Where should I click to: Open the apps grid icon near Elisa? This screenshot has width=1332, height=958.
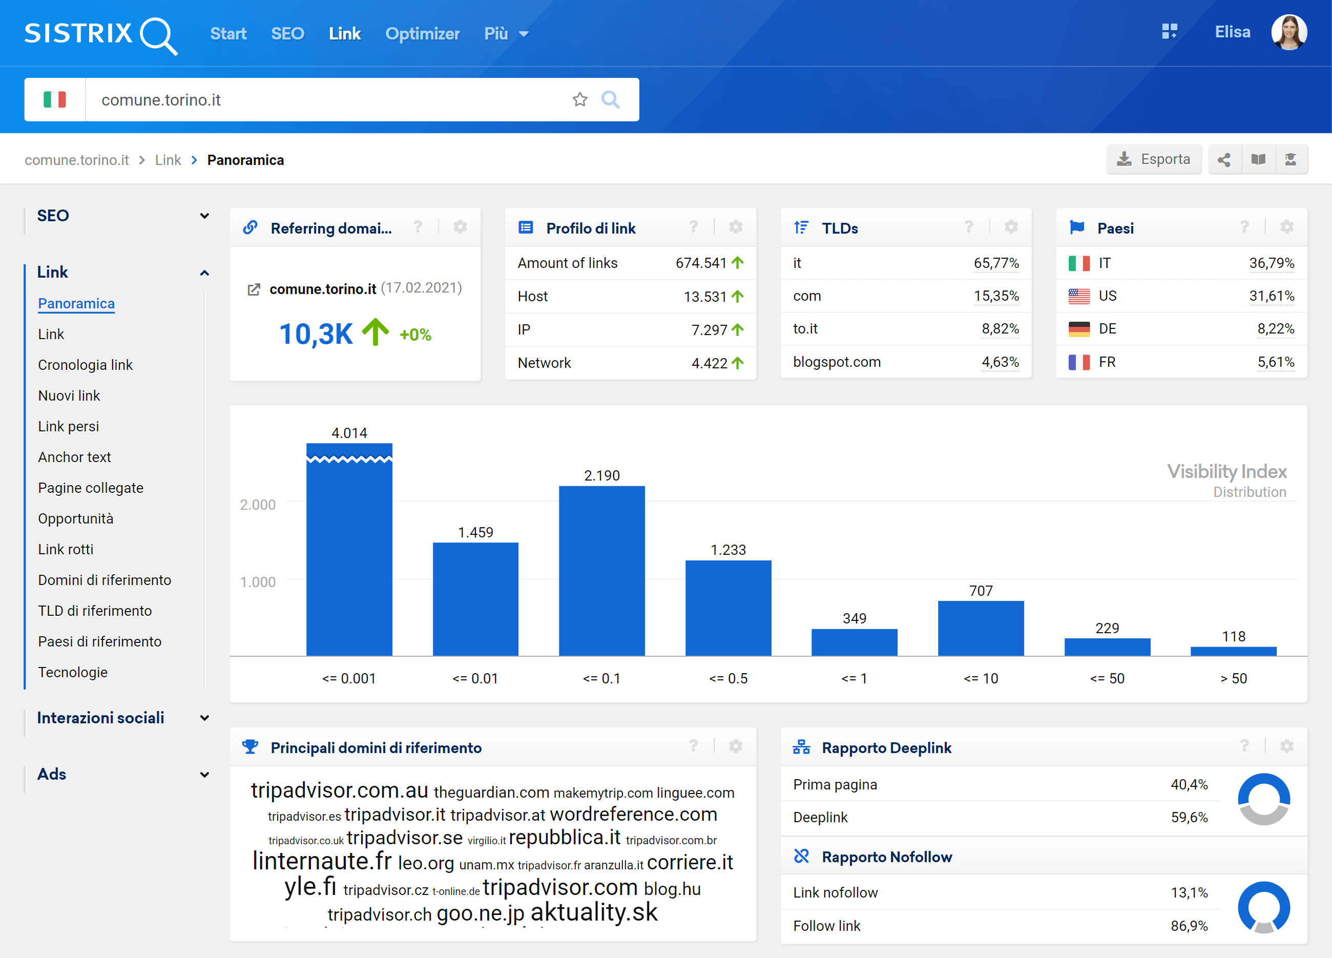click(1169, 32)
